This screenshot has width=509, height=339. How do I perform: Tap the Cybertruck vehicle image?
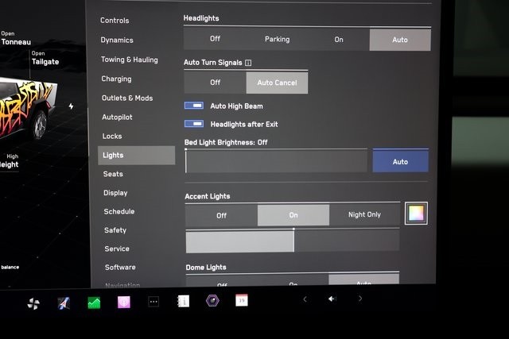pyautogui.click(x=28, y=109)
